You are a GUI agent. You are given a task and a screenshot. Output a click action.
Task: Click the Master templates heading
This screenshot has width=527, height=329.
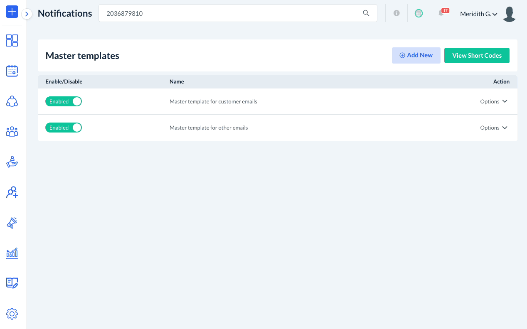coord(82,56)
